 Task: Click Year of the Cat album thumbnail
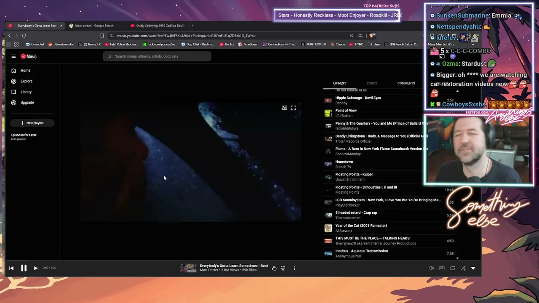[x=328, y=228]
